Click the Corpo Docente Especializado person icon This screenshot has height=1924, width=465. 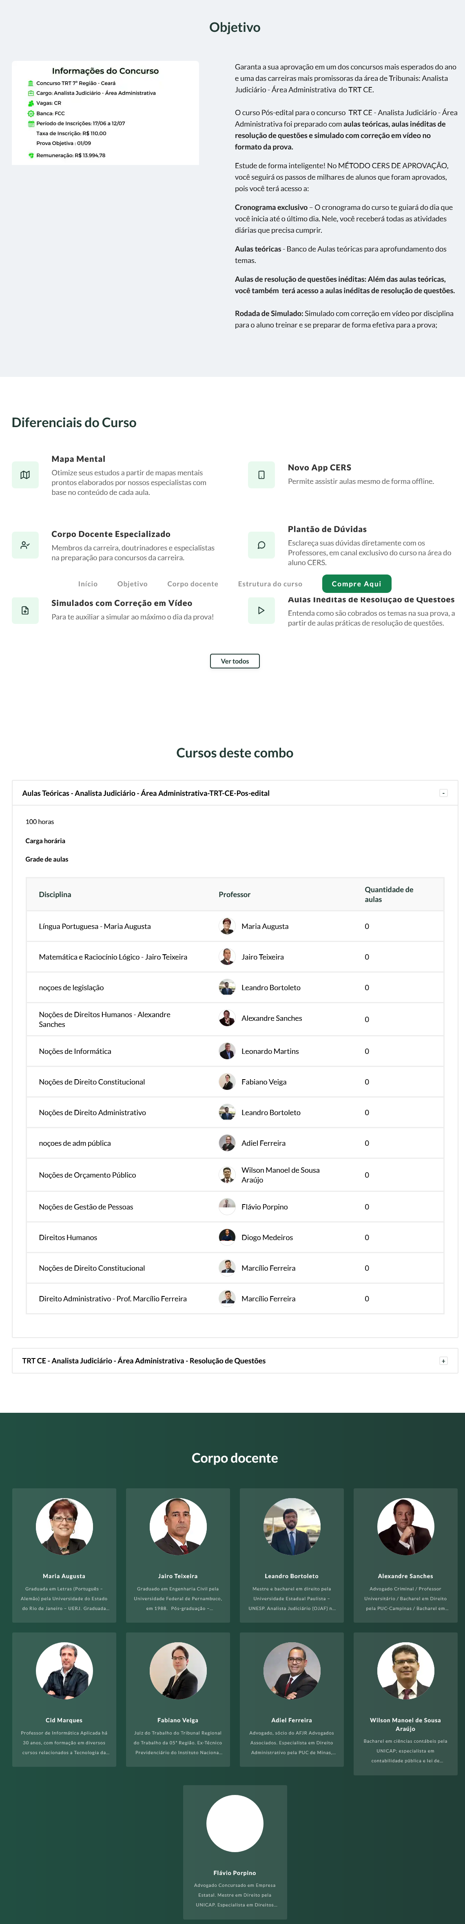point(25,545)
